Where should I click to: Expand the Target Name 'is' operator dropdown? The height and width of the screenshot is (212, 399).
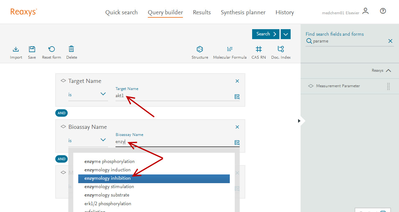click(103, 94)
